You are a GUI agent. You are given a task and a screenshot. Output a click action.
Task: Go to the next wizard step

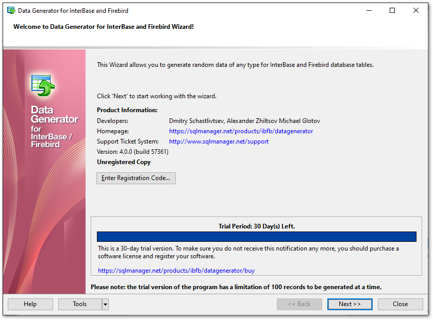(349, 304)
